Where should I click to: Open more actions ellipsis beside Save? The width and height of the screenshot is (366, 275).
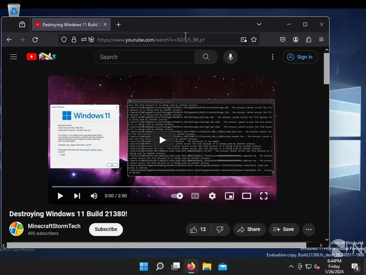click(308, 230)
